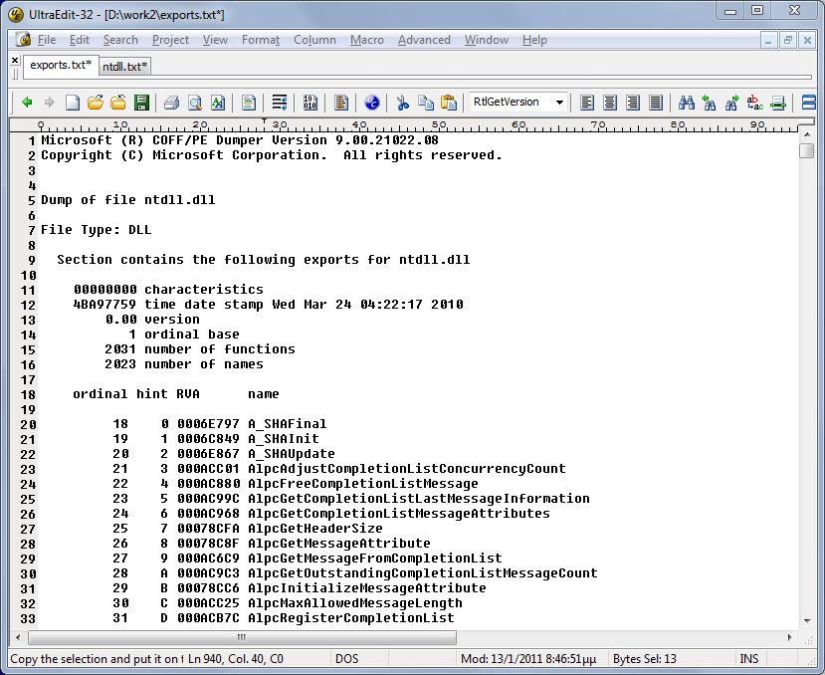Screen dimensions: 825x675
Task: Open the Advanced menu
Action: pyautogui.click(x=424, y=40)
